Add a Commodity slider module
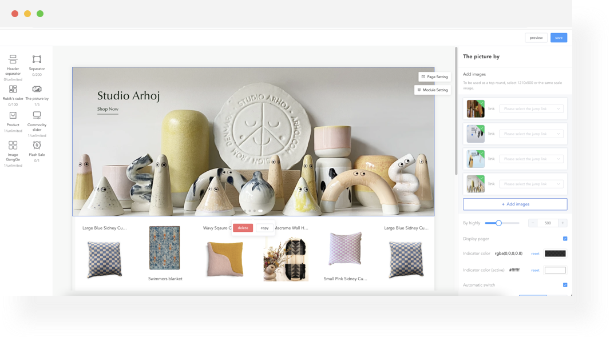Viewport: 610px width, 338px height. 37,115
